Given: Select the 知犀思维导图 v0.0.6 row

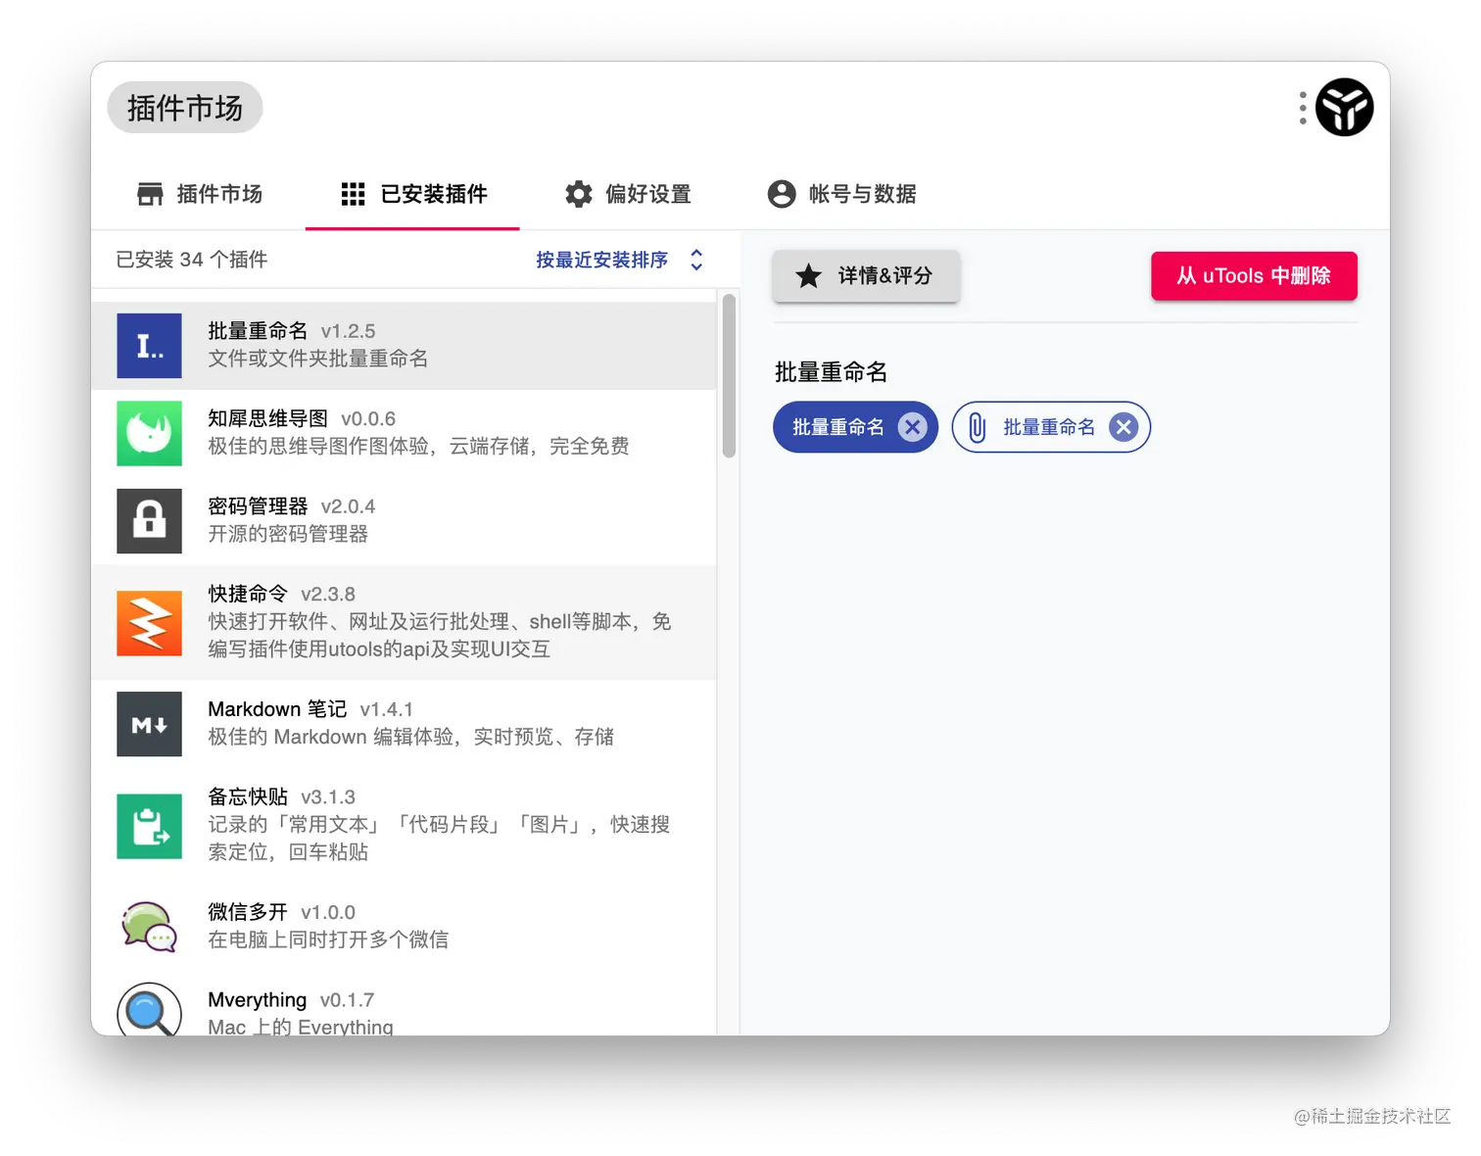Looking at the screenshot, I should pos(404,433).
